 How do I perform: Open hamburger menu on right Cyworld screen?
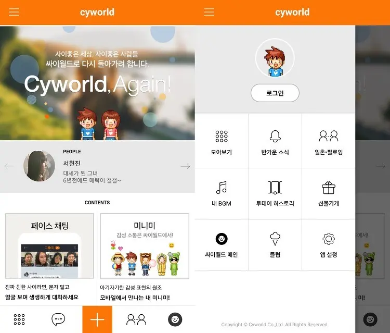pyautogui.click(x=209, y=12)
